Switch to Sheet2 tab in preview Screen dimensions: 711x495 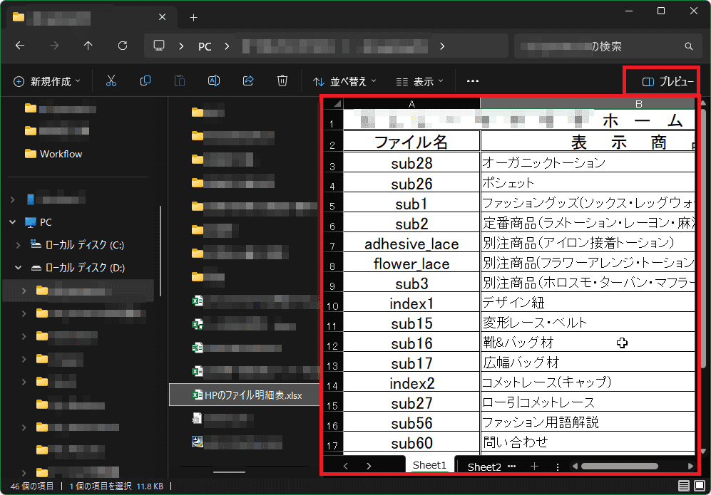pyautogui.click(x=484, y=467)
